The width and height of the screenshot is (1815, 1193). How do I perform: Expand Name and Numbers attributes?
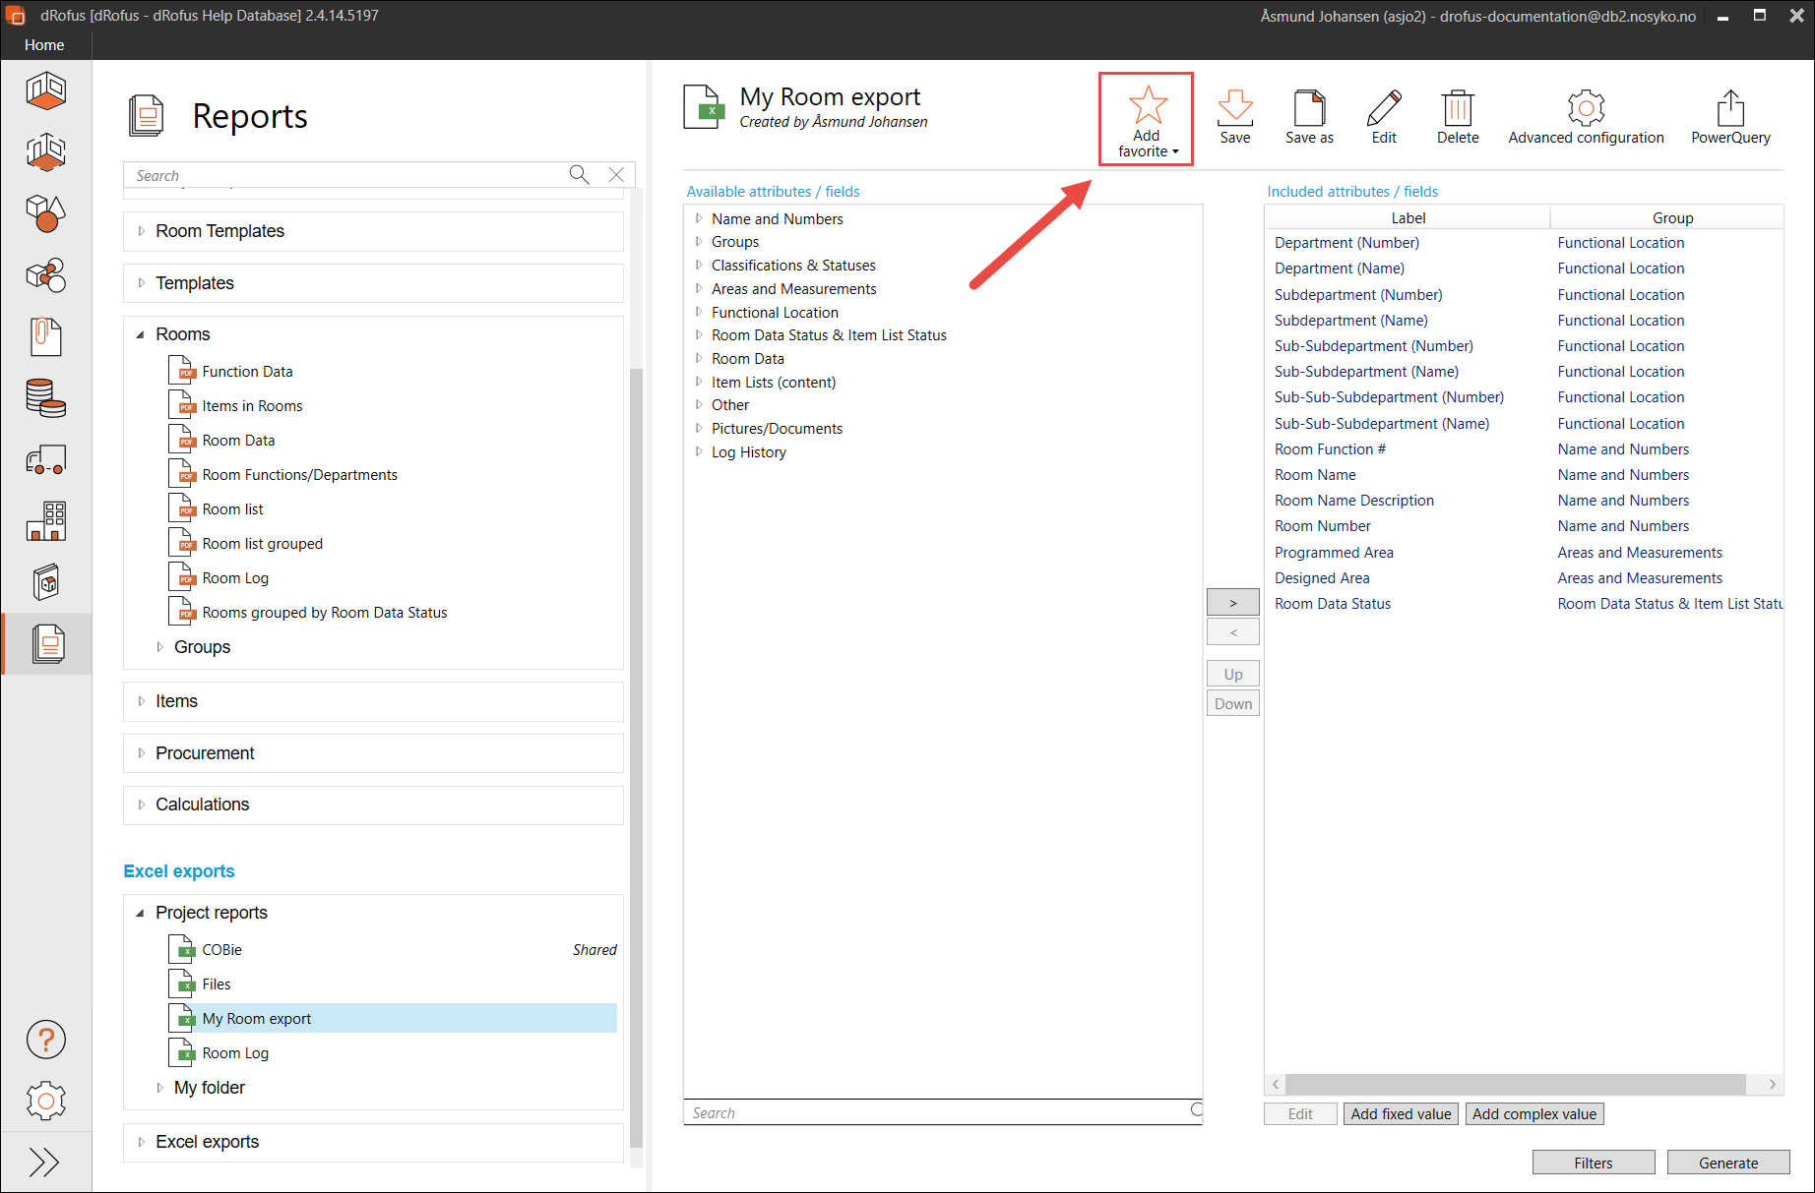point(699,218)
